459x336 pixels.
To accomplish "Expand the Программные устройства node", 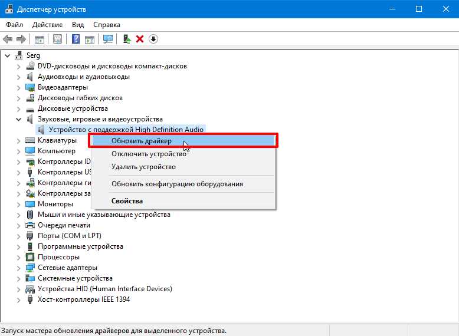I will click(18, 247).
